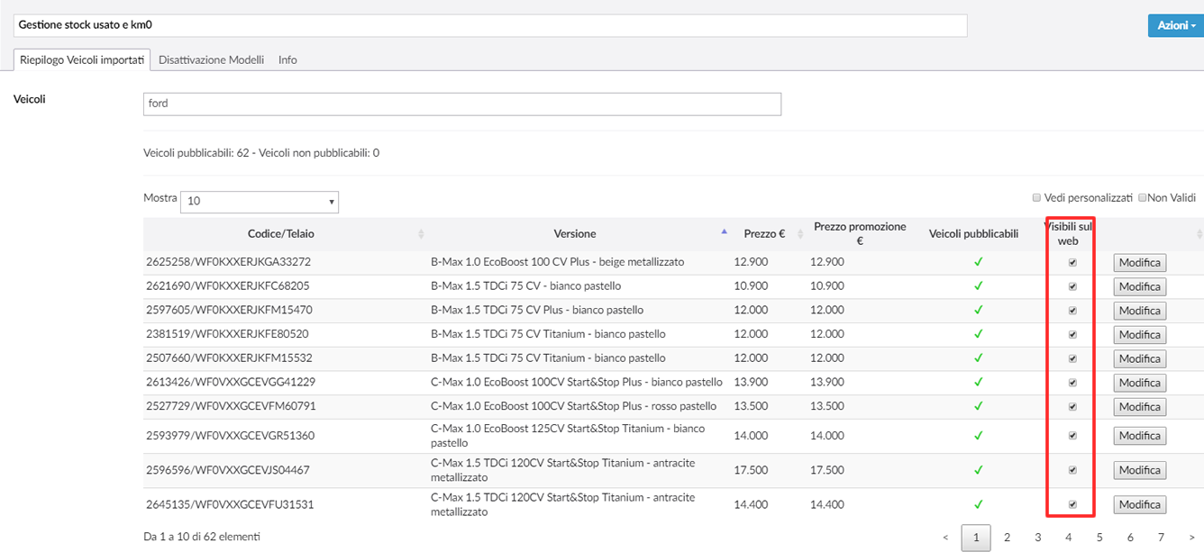Toggle the Vedi personalizzati checkbox
Screen dimensions: 1204x552
coord(1036,197)
